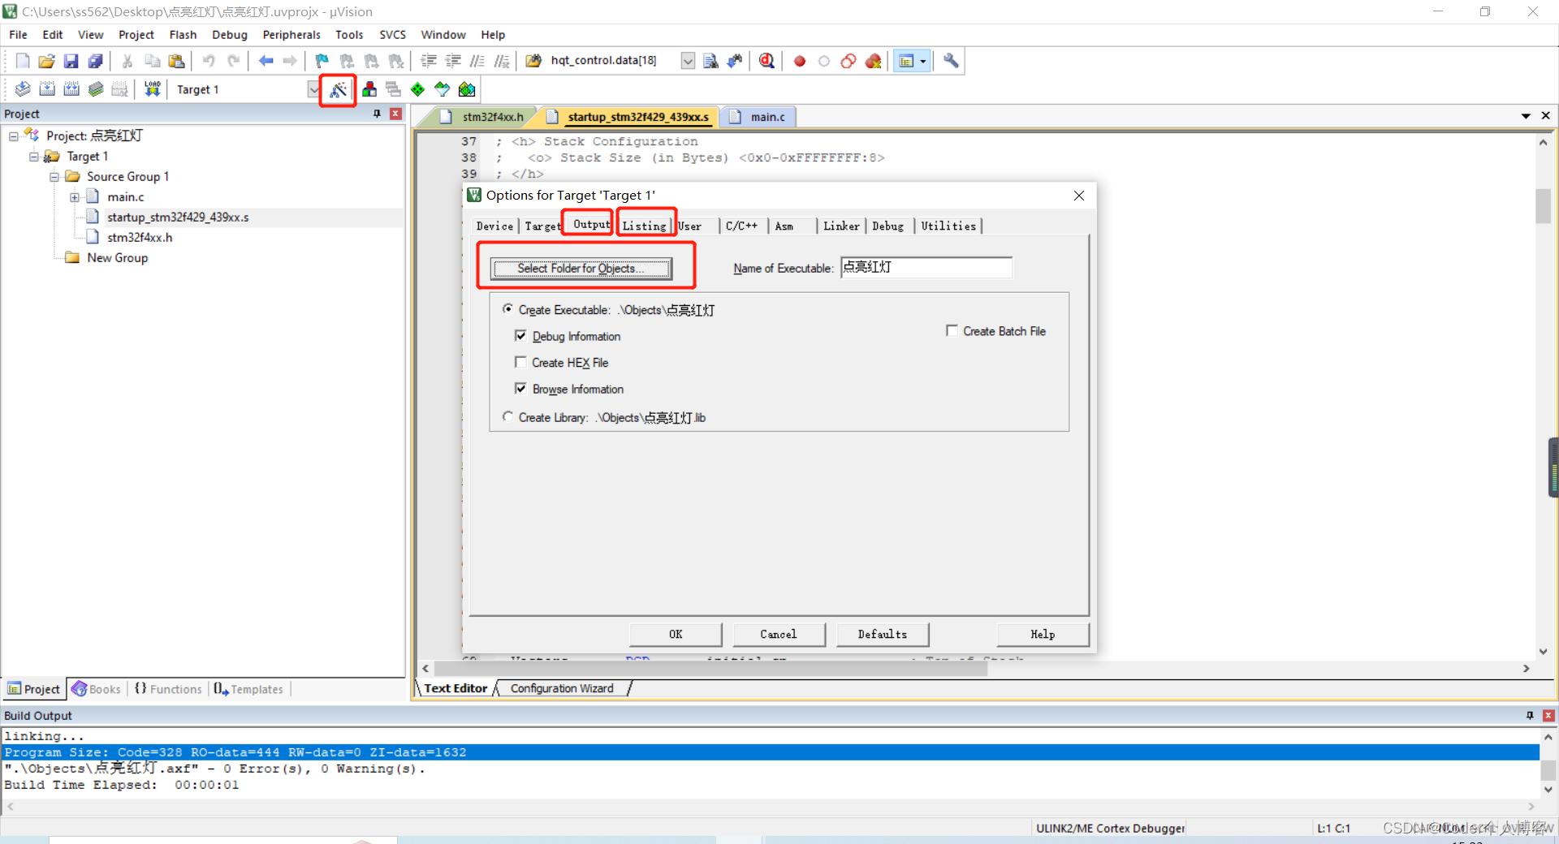Click the New file toolbar icon
The width and height of the screenshot is (1559, 844).
(23, 61)
